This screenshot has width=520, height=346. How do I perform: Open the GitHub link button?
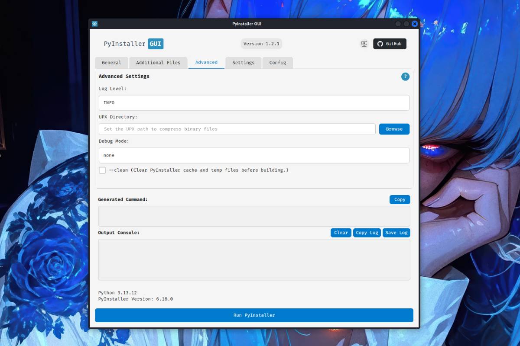(x=390, y=44)
